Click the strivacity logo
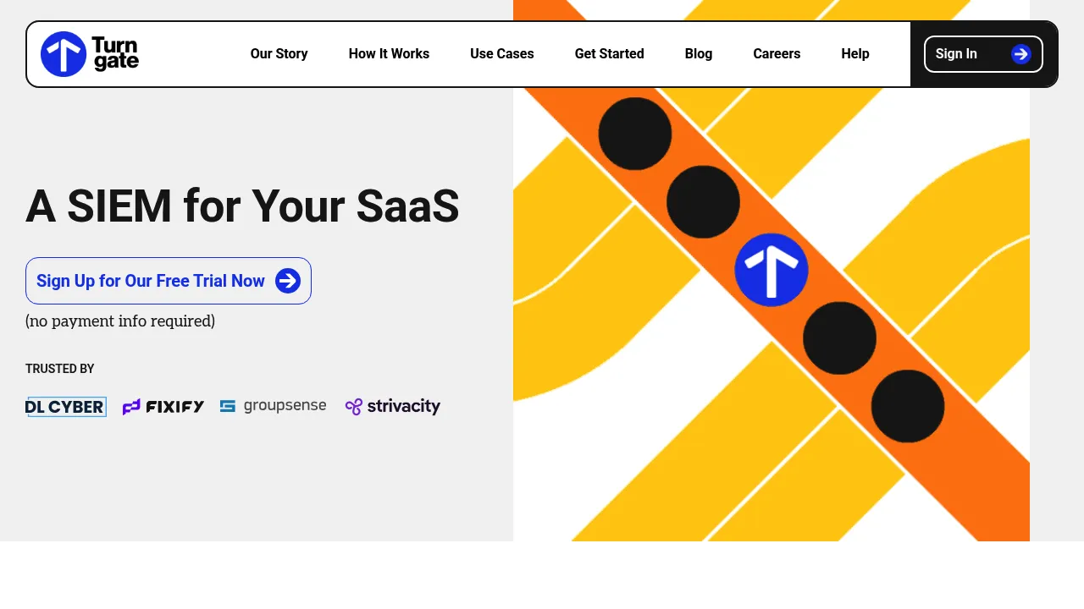1084x609 pixels. (393, 407)
